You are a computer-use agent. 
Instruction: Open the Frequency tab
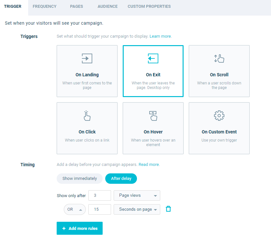[45, 6]
